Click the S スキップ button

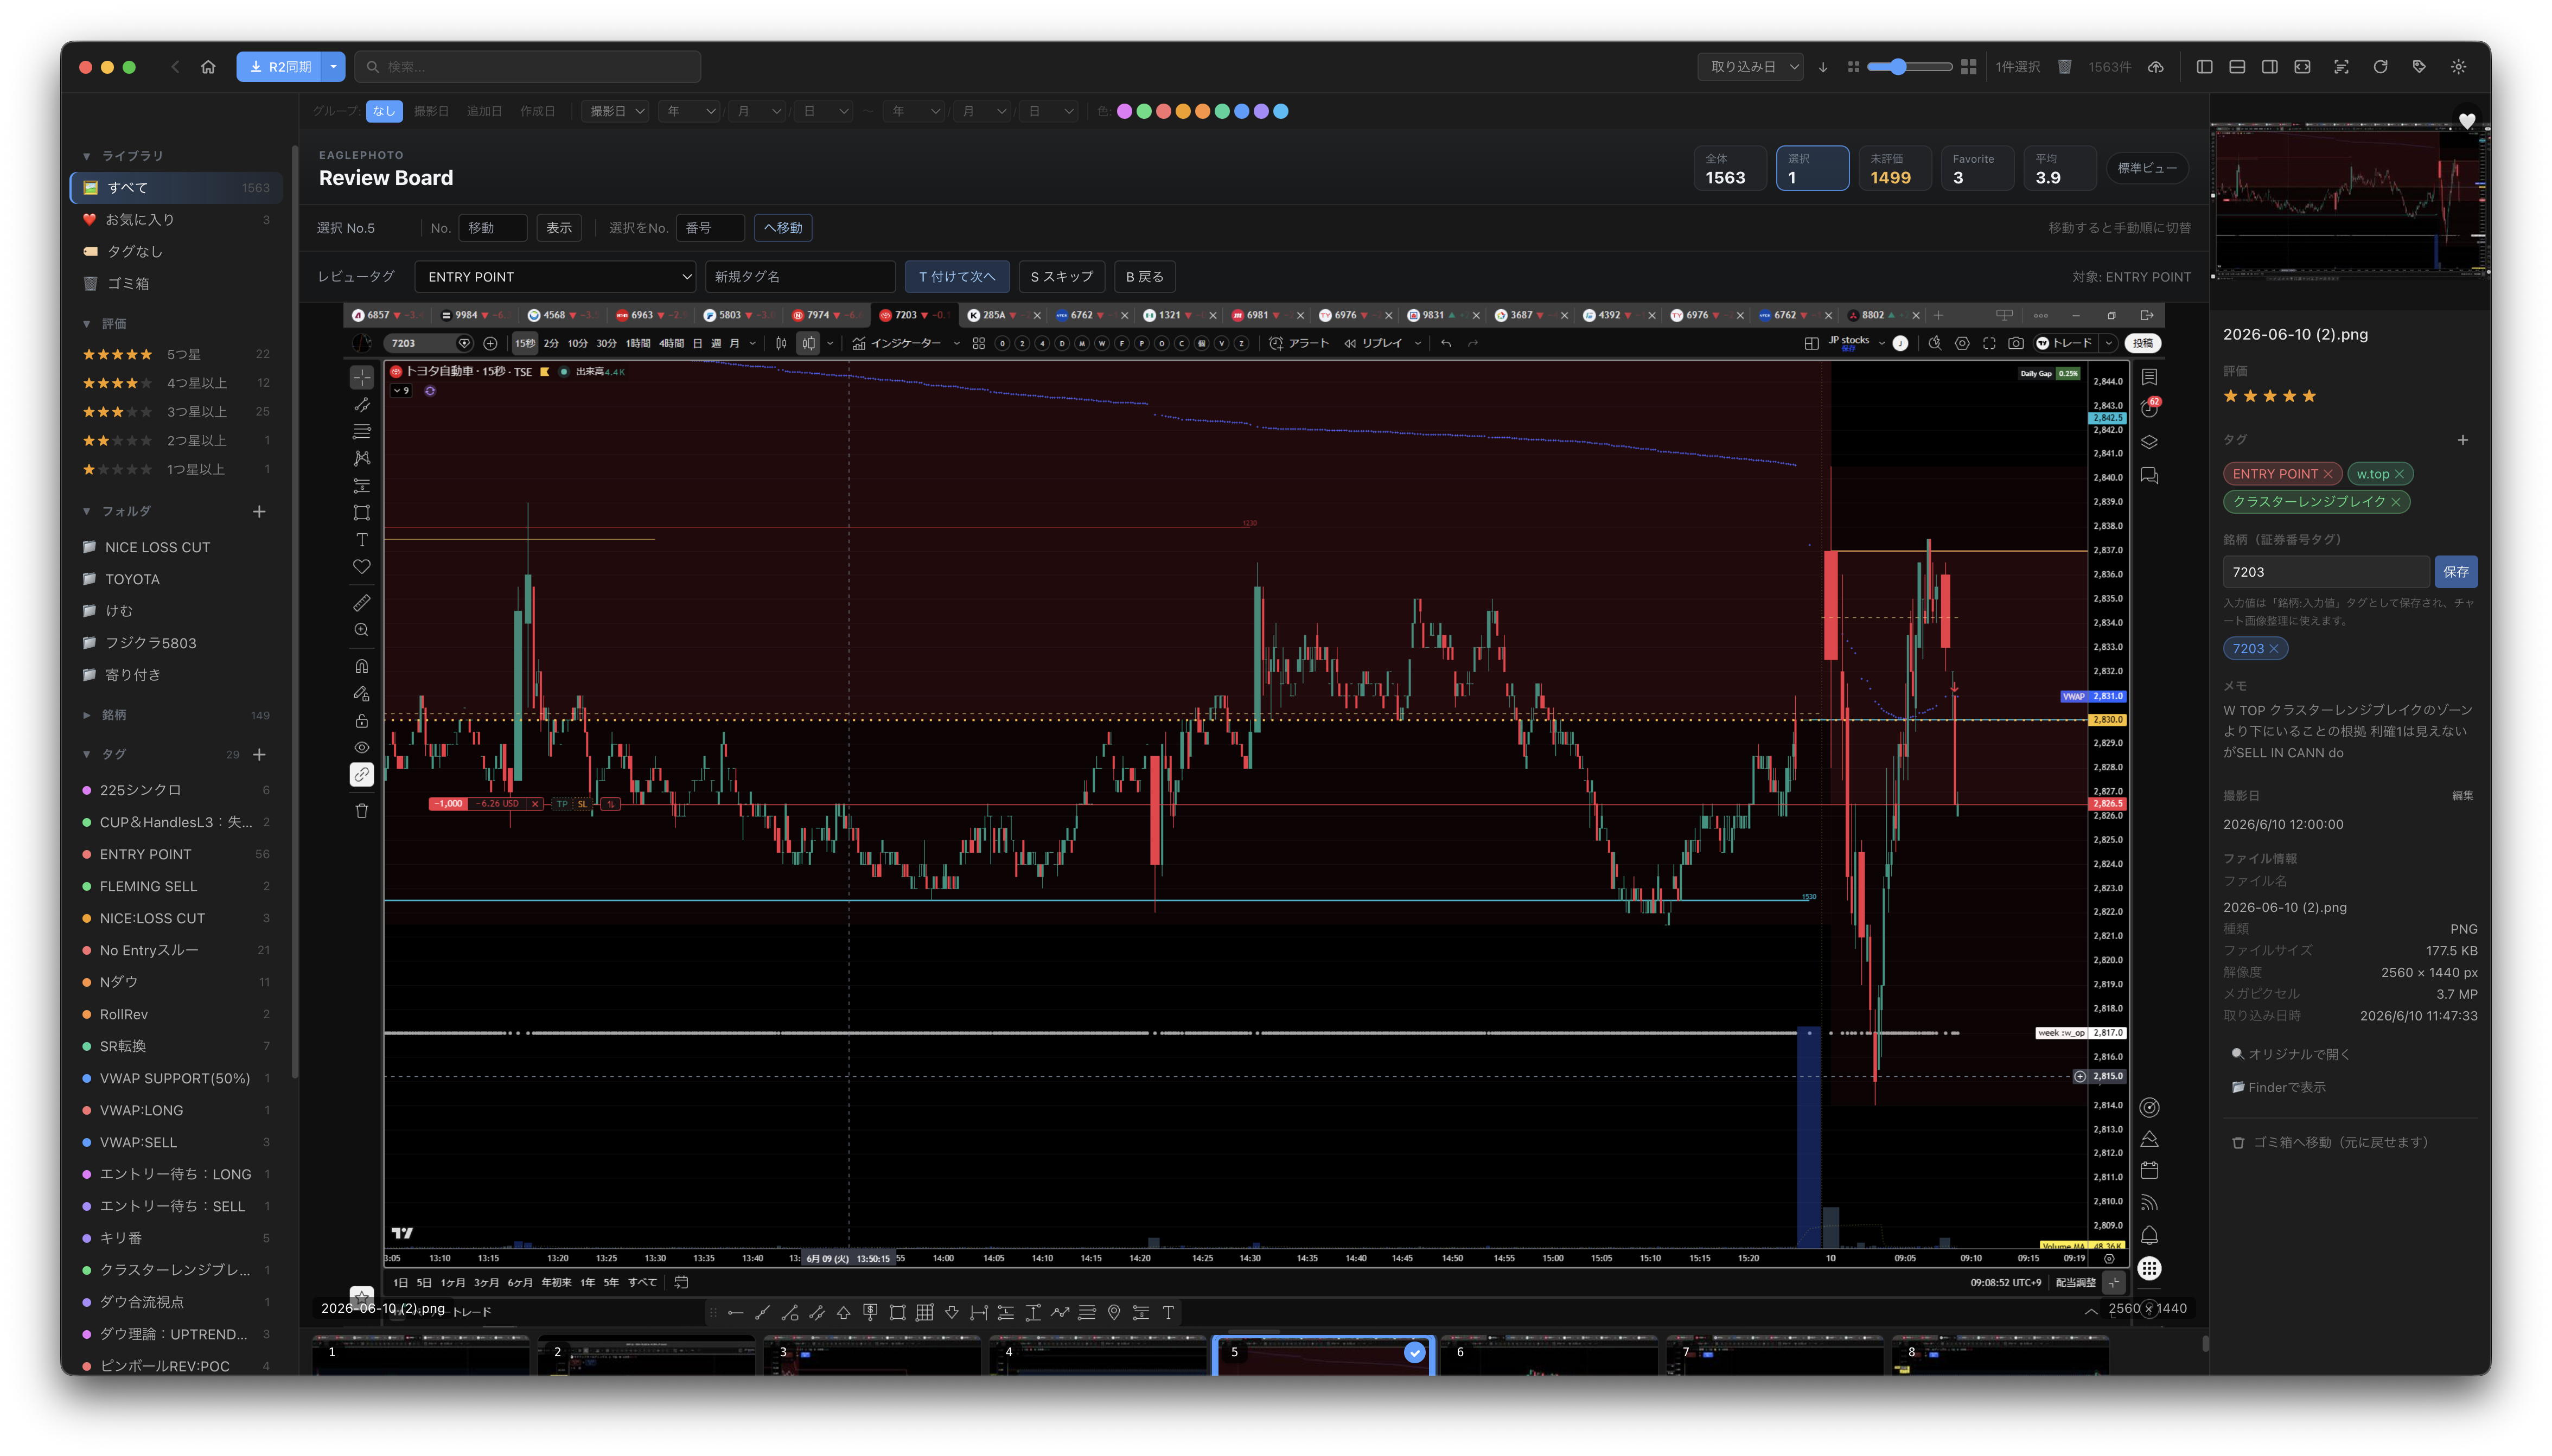click(1062, 277)
